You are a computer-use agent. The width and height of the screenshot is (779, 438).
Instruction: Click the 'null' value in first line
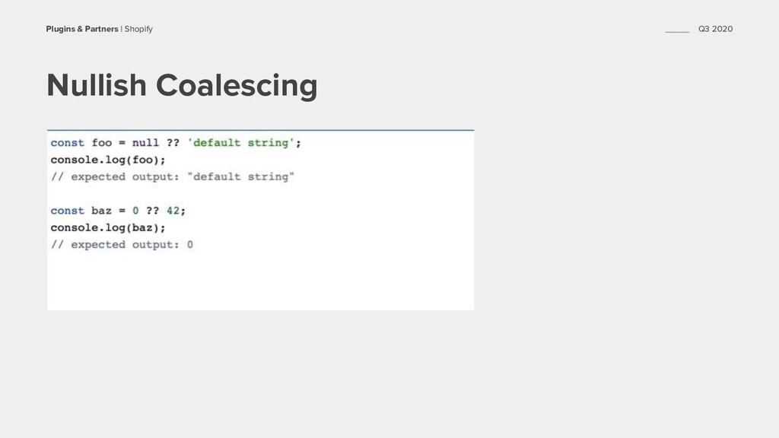click(145, 143)
